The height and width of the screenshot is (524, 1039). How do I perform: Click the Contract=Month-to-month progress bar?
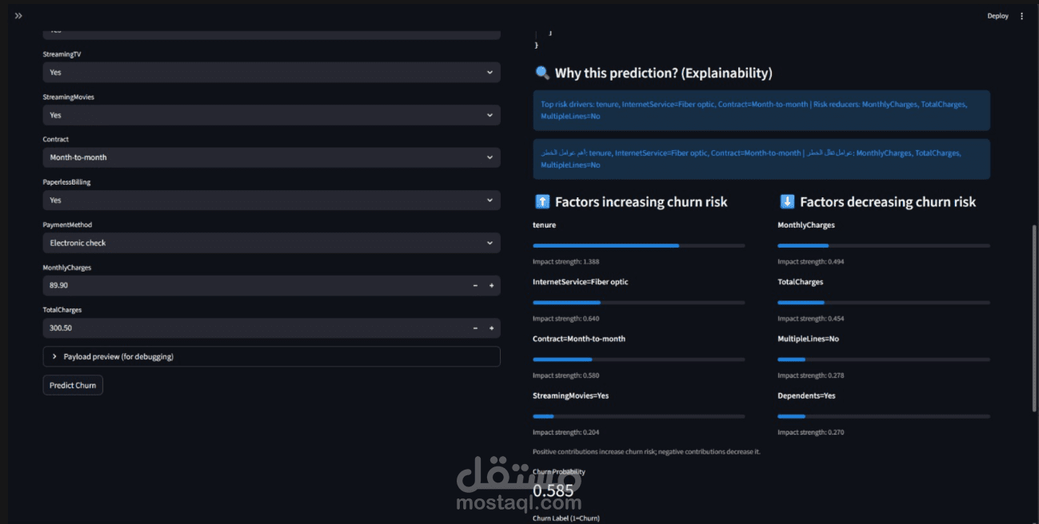click(x=639, y=359)
